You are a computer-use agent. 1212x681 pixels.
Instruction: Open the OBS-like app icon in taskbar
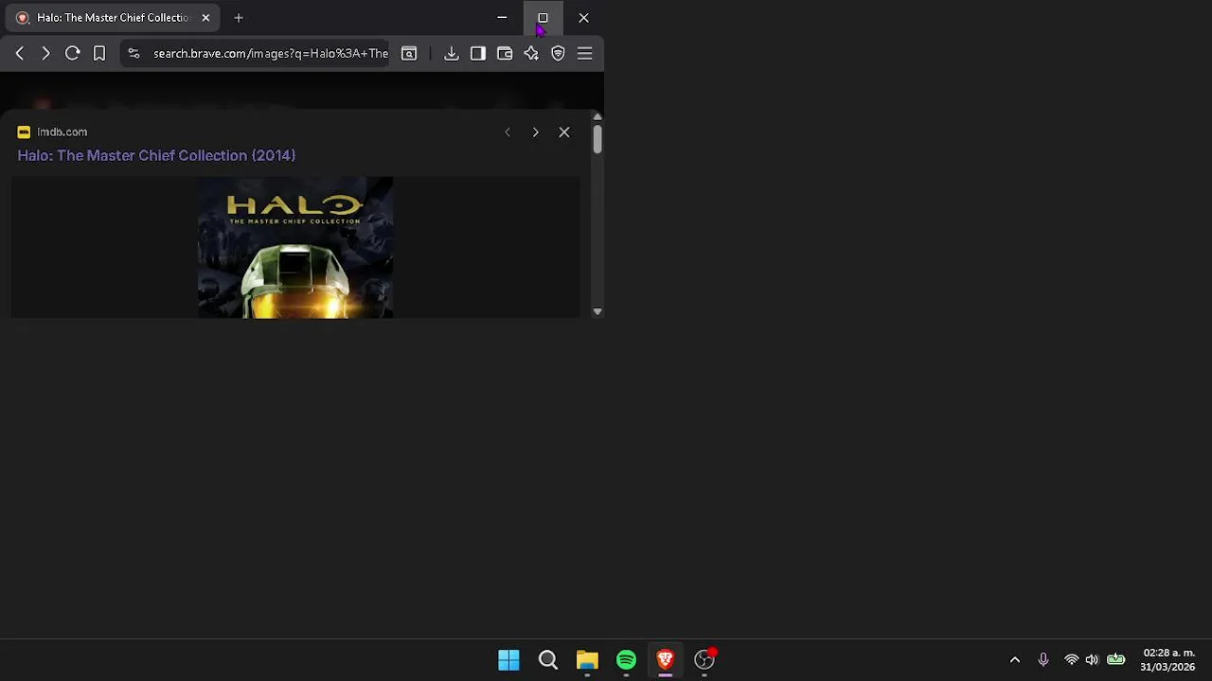(704, 660)
